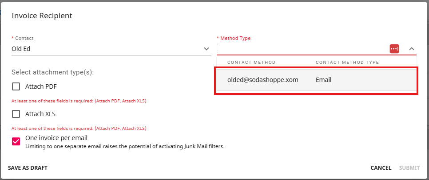
Task: Focus the Method Type text input
Action: point(302,49)
